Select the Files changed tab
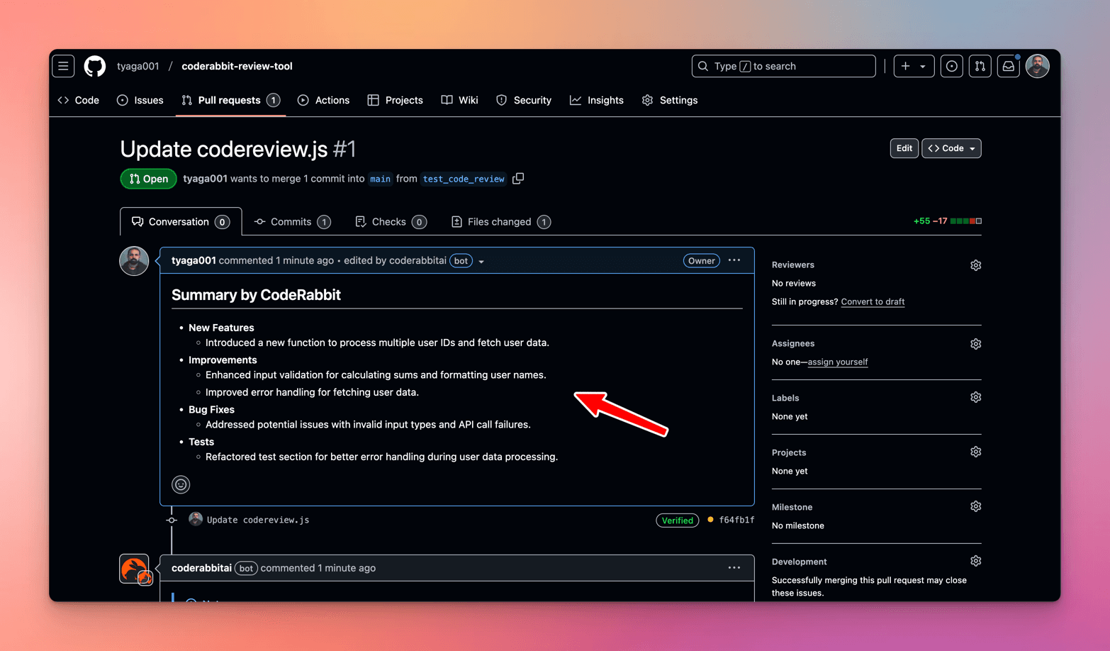 500,222
